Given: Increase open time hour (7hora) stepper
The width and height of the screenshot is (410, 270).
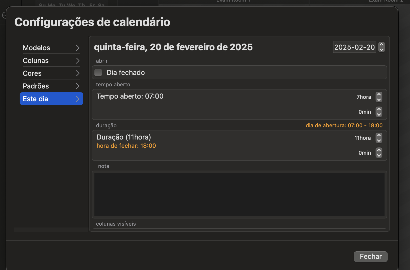Looking at the screenshot, I should click(x=379, y=94).
